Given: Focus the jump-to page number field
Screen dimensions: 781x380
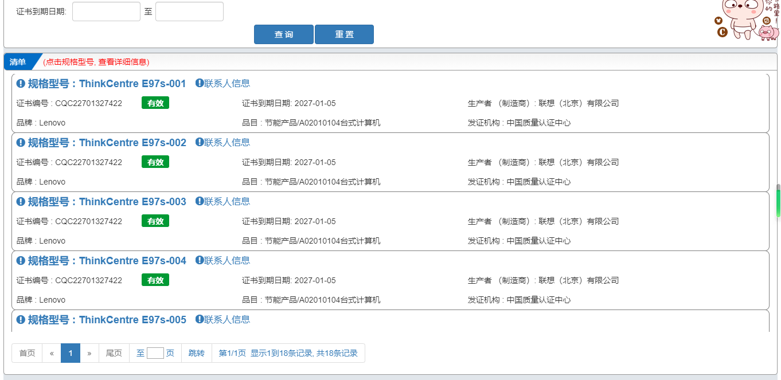Looking at the screenshot, I should 155,353.
